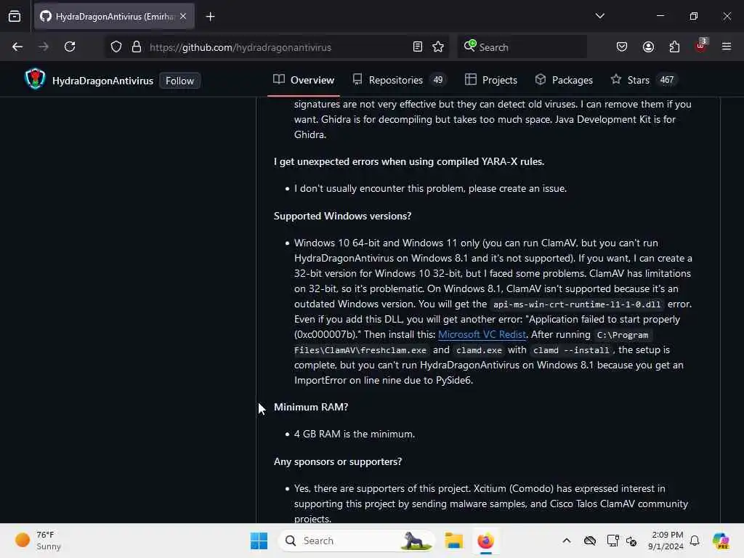Switch to the Stars tab
This screenshot has width=744, height=558.
point(643,80)
